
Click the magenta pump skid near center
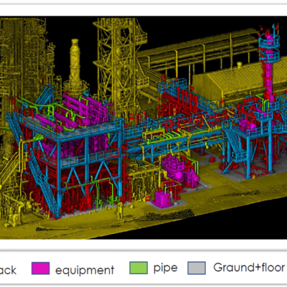pyautogui.click(x=179, y=170)
